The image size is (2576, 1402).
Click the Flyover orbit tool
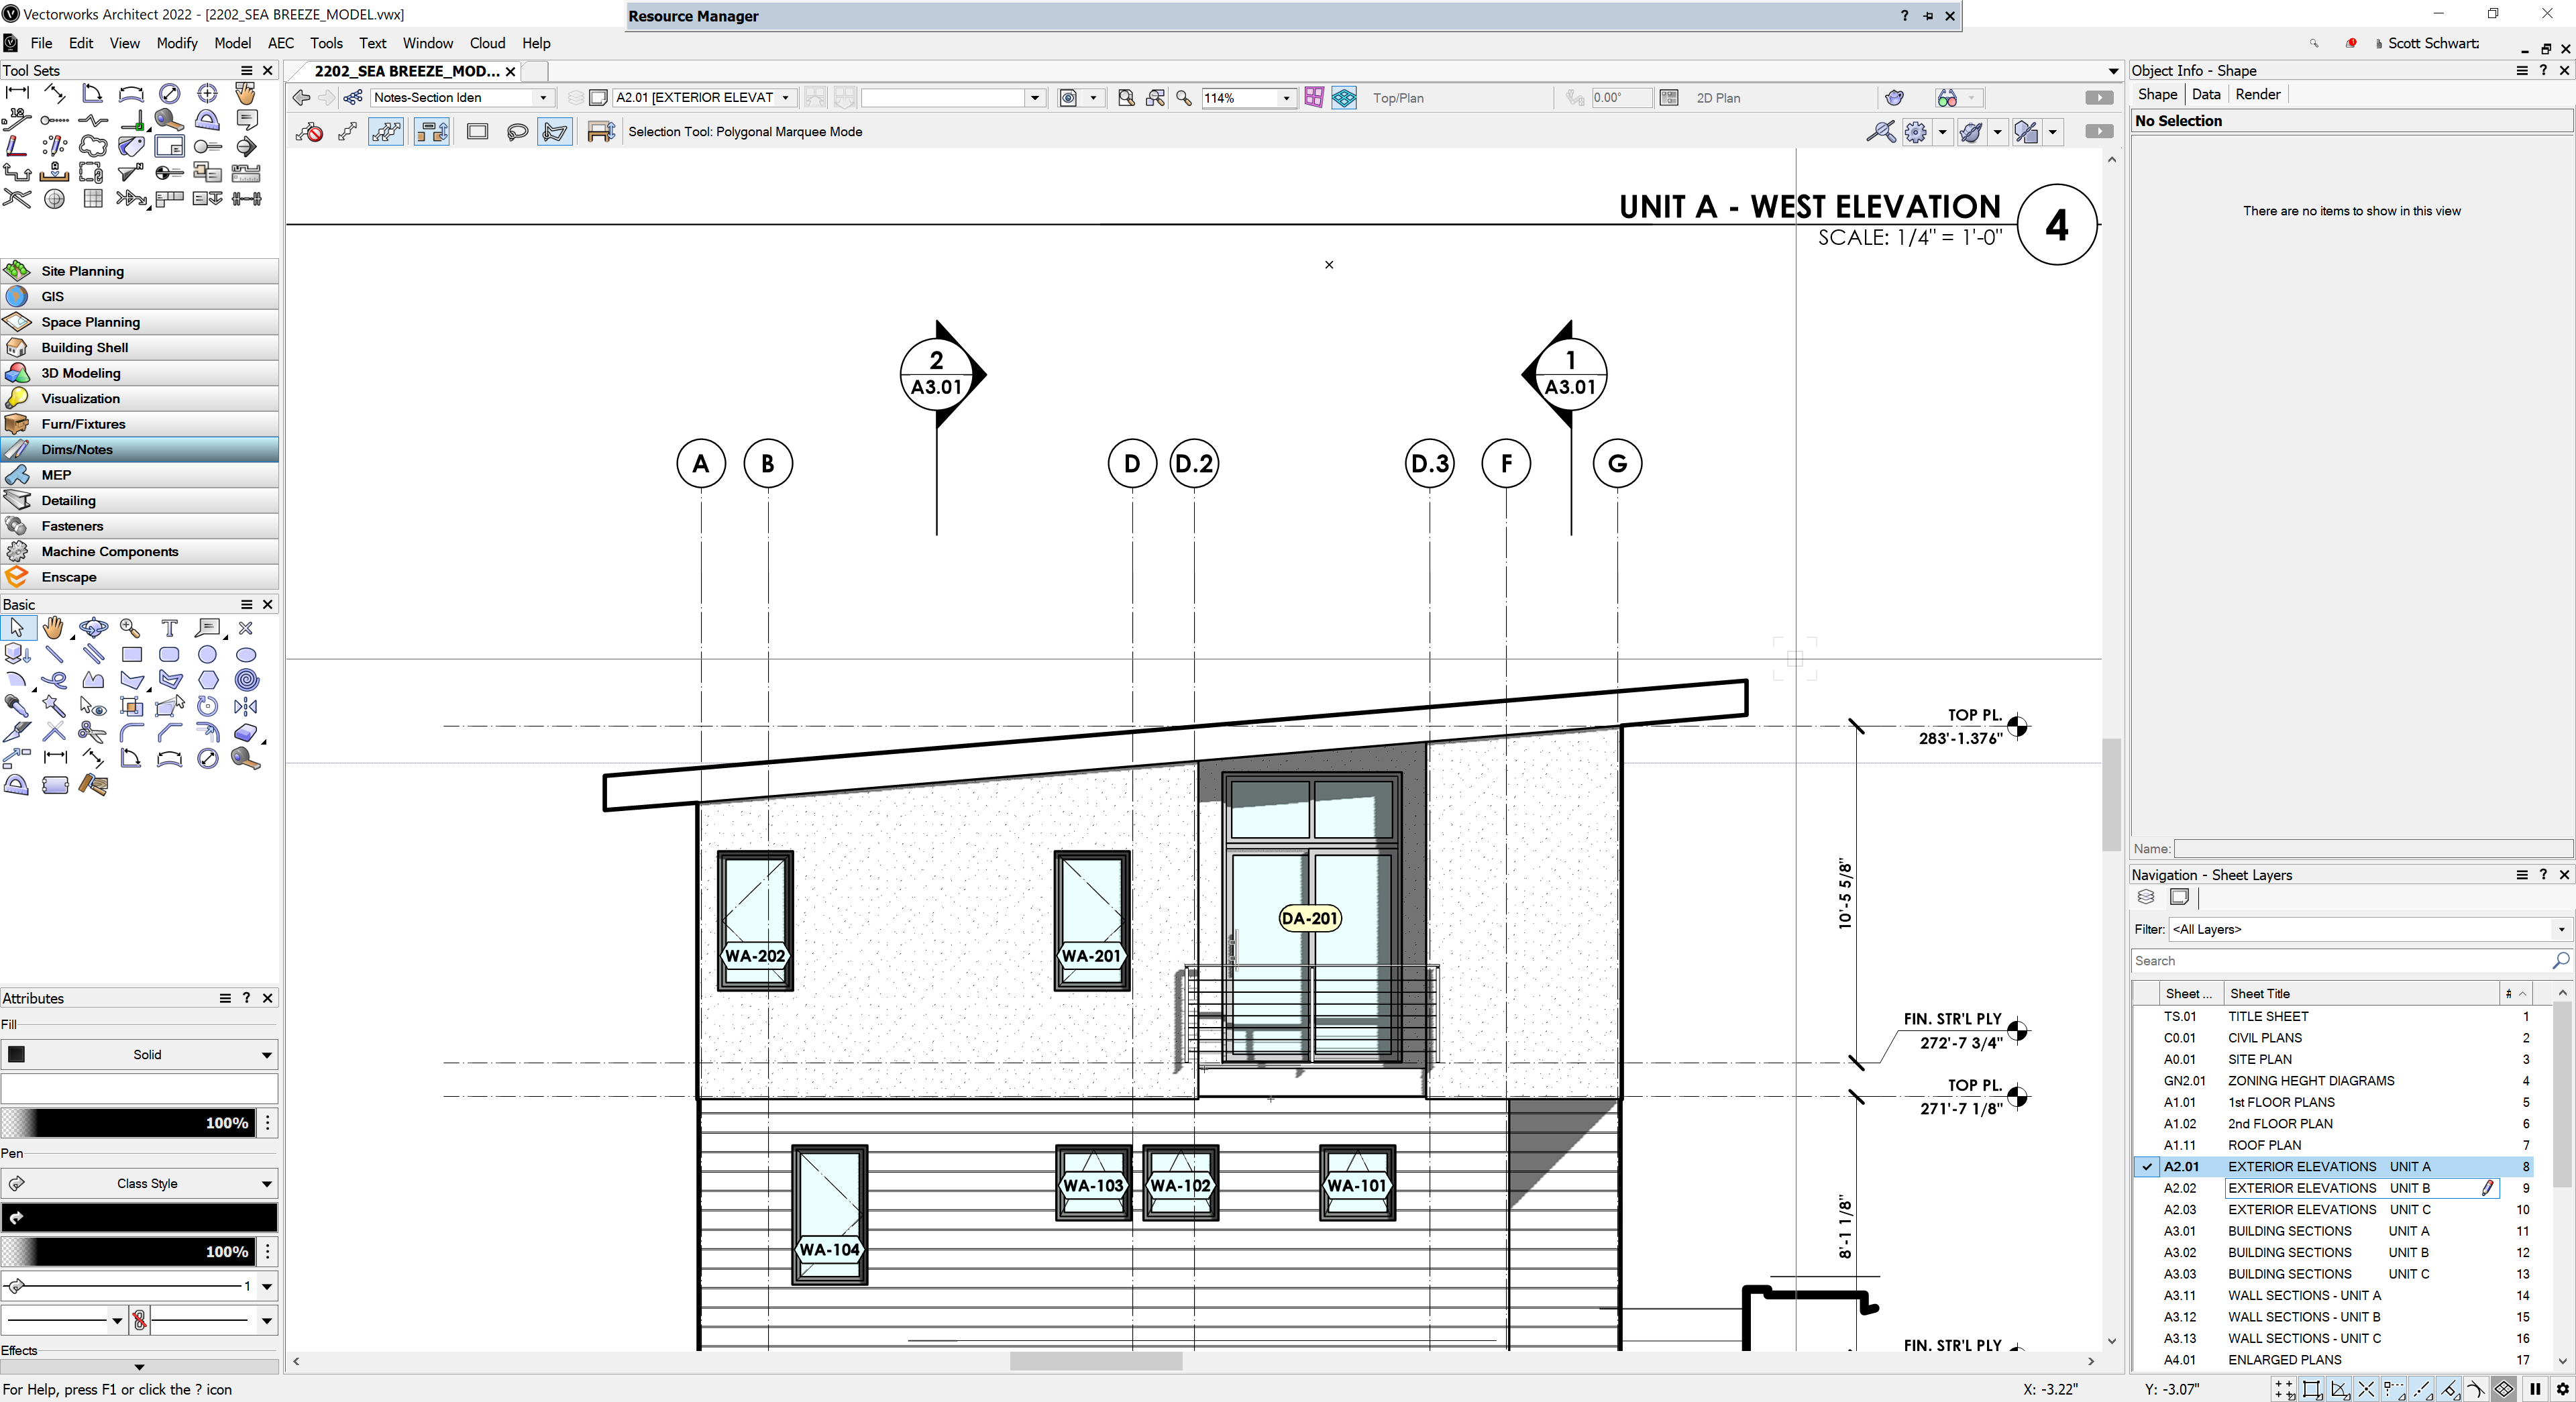[x=93, y=628]
